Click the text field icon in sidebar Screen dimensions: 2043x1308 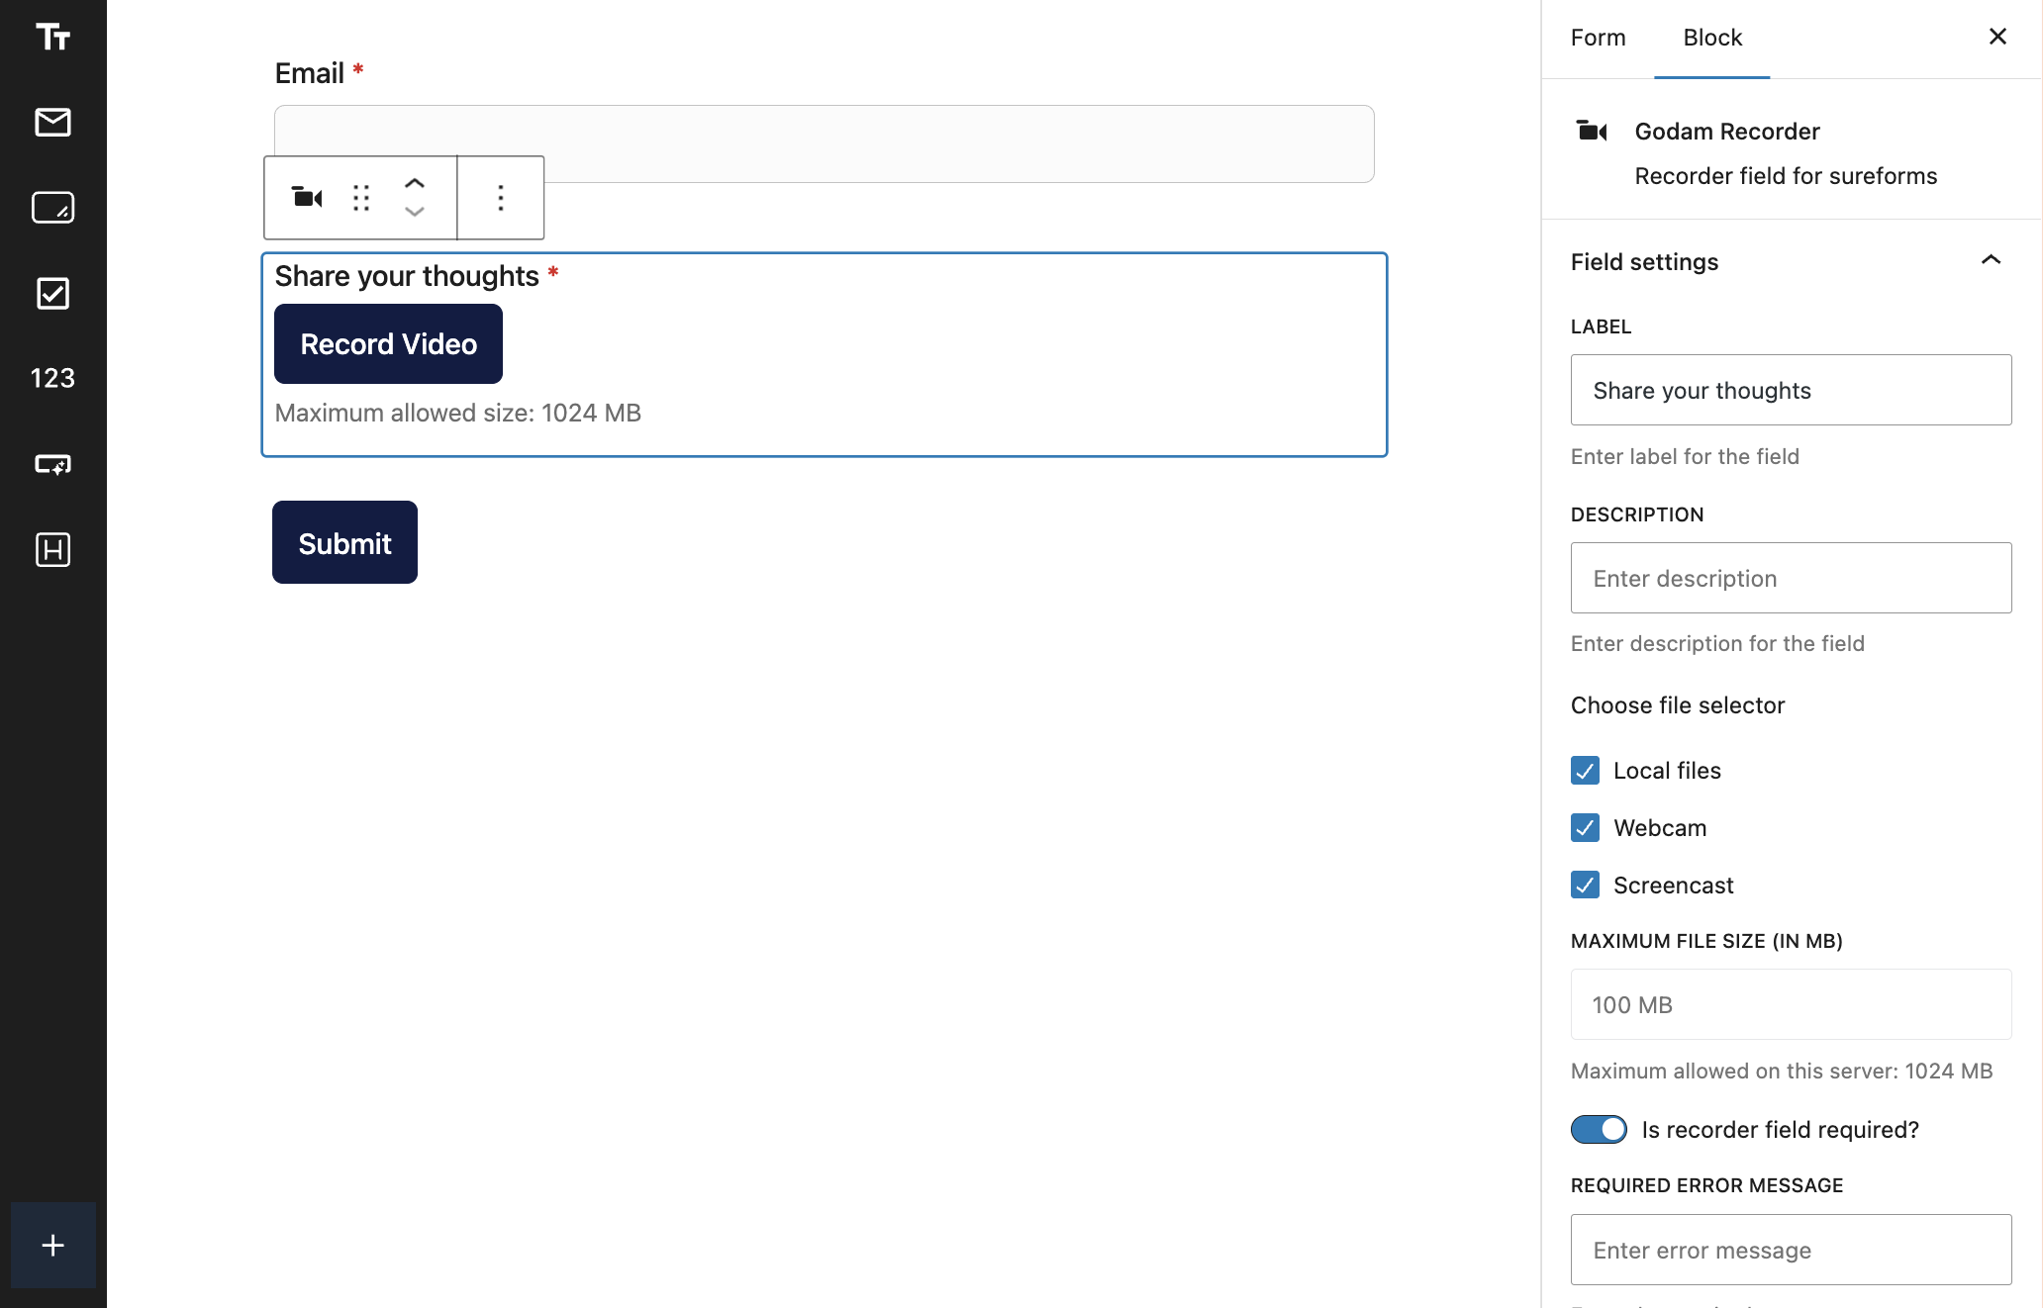(x=52, y=37)
